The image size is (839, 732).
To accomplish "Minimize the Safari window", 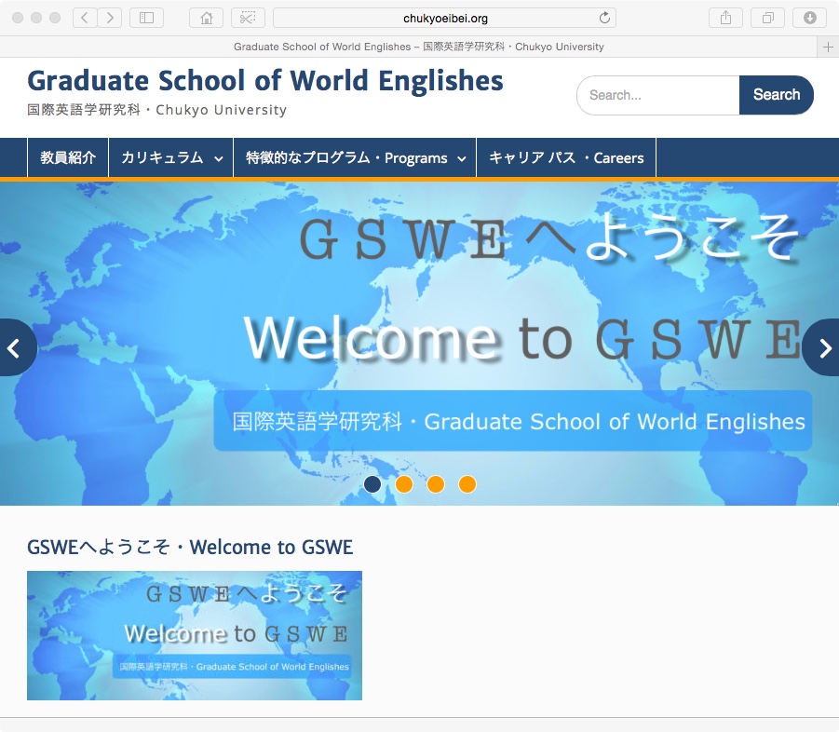I will point(36,18).
